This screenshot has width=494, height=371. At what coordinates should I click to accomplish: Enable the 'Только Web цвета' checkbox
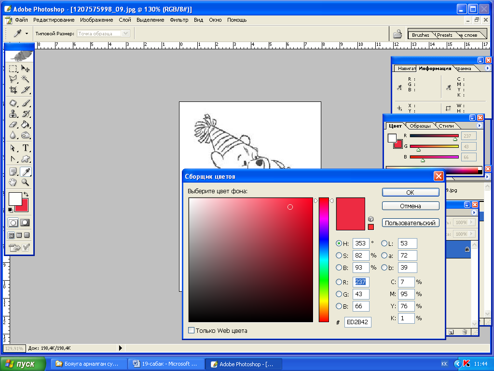point(191,330)
